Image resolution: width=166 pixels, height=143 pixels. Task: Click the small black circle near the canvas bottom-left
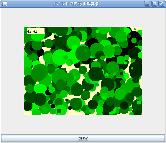53,106
